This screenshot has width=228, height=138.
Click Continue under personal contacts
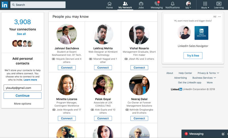point(23,96)
